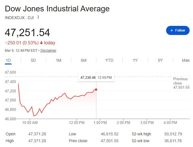This screenshot has width=193, height=147.
Task: Switch to the 5Y chart tab
Action: click(160, 60)
